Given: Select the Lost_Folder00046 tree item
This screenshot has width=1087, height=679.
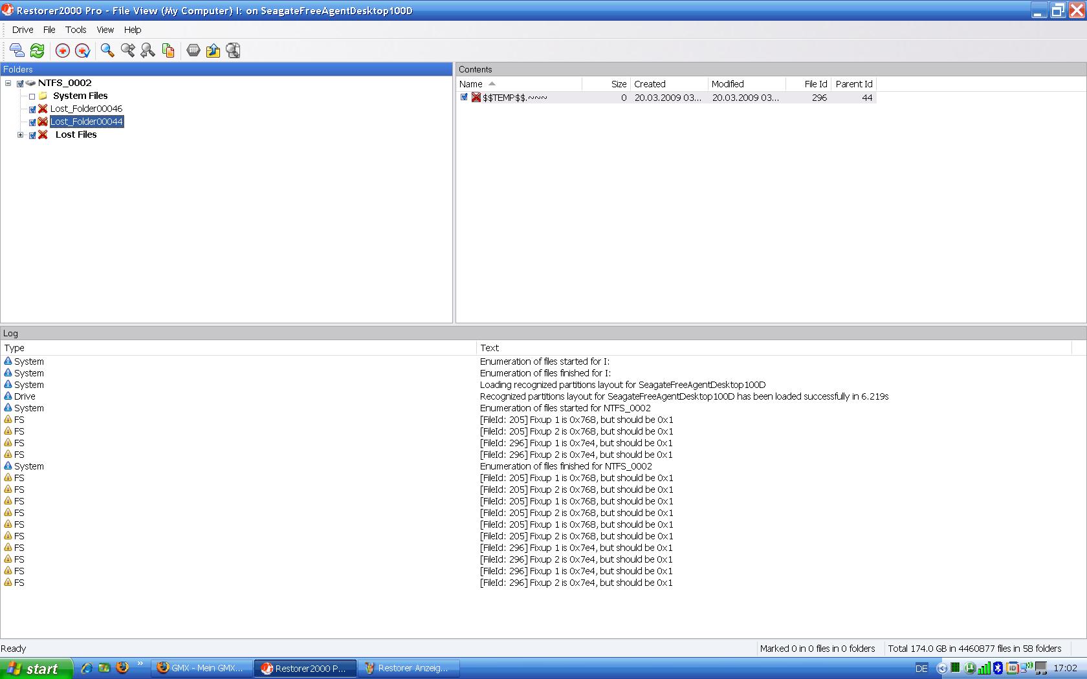Looking at the screenshot, I should 86,109.
